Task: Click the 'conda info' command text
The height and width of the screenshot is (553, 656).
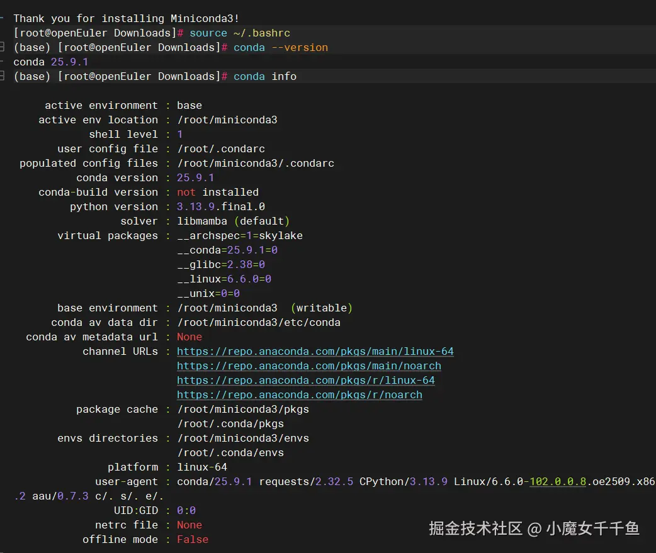Action: [264, 76]
